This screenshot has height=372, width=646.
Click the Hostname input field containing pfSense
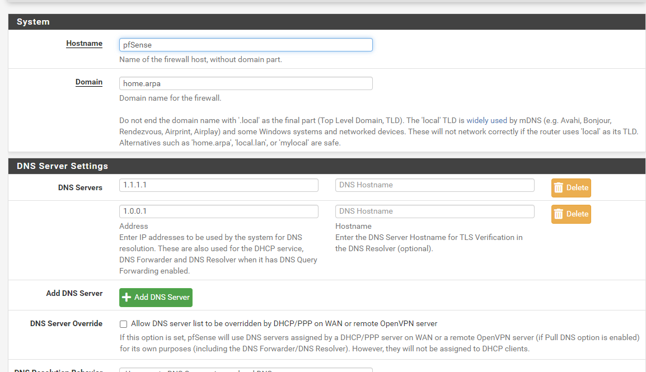click(246, 45)
